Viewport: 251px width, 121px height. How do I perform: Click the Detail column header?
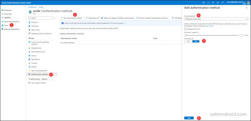click(x=156, y=39)
